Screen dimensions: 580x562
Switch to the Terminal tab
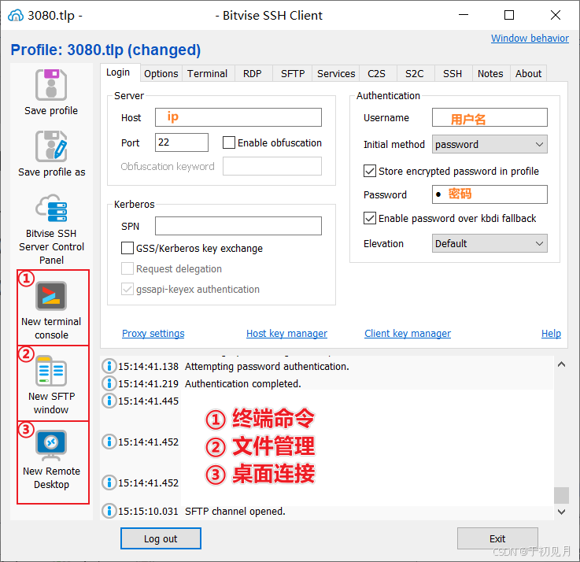pos(207,74)
